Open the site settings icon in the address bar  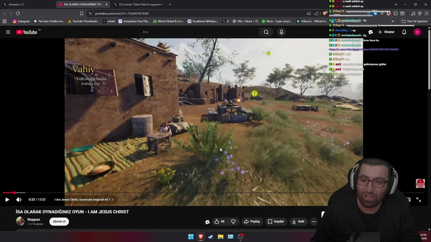click(90, 13)
